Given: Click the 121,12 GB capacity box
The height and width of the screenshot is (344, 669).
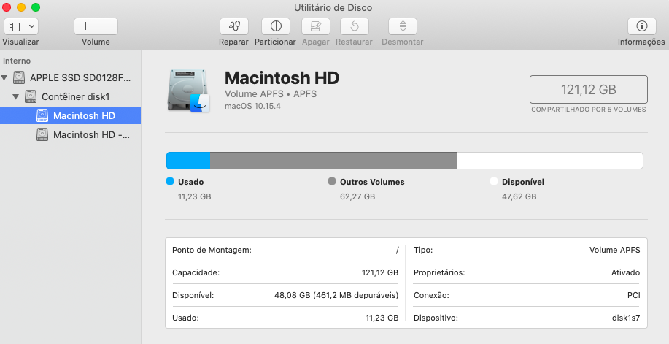Looking at the screenshot, I should 588,90.
